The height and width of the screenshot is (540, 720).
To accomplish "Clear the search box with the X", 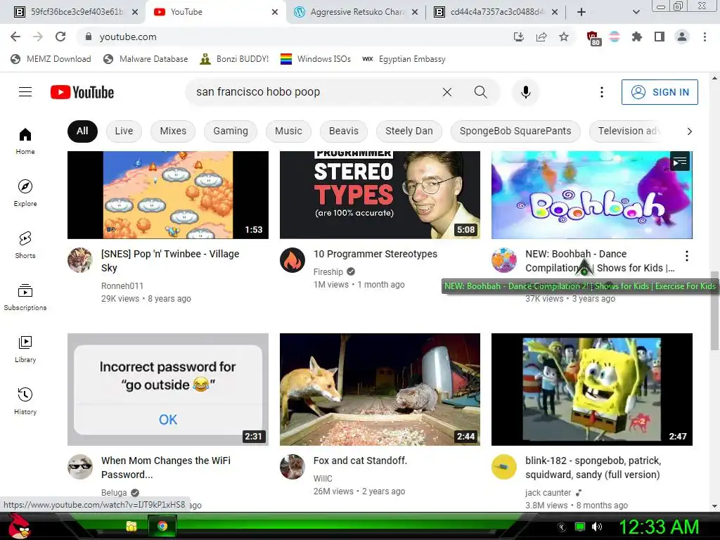I will tap(446, 92).
